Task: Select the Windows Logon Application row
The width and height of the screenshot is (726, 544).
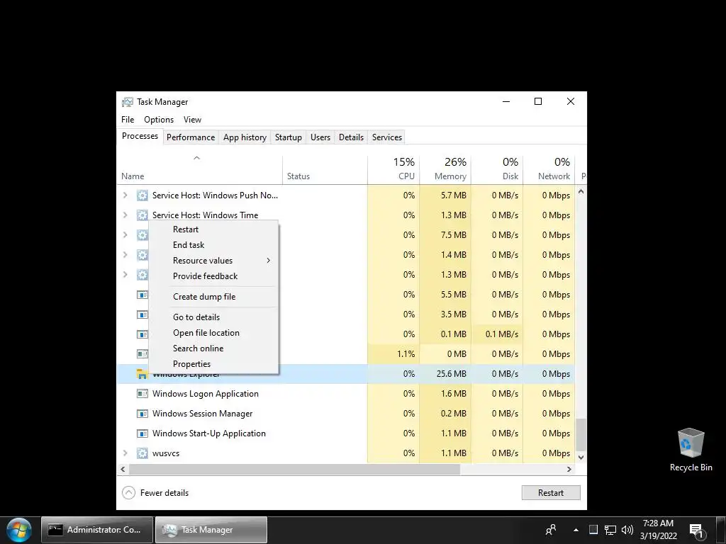Action: (x=346, y=394)
